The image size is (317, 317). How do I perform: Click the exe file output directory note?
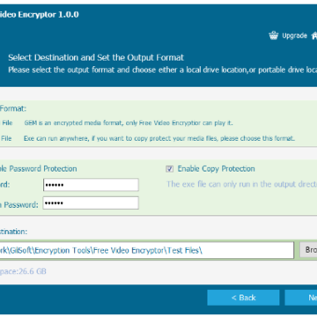tap(242, 184)
